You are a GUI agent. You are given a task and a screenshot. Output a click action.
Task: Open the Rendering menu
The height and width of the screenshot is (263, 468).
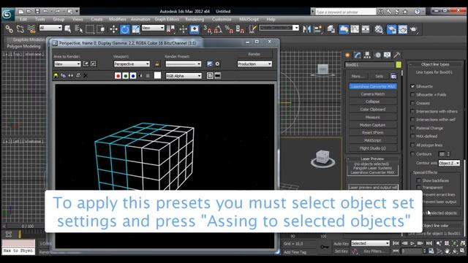[x=195, y=19]
